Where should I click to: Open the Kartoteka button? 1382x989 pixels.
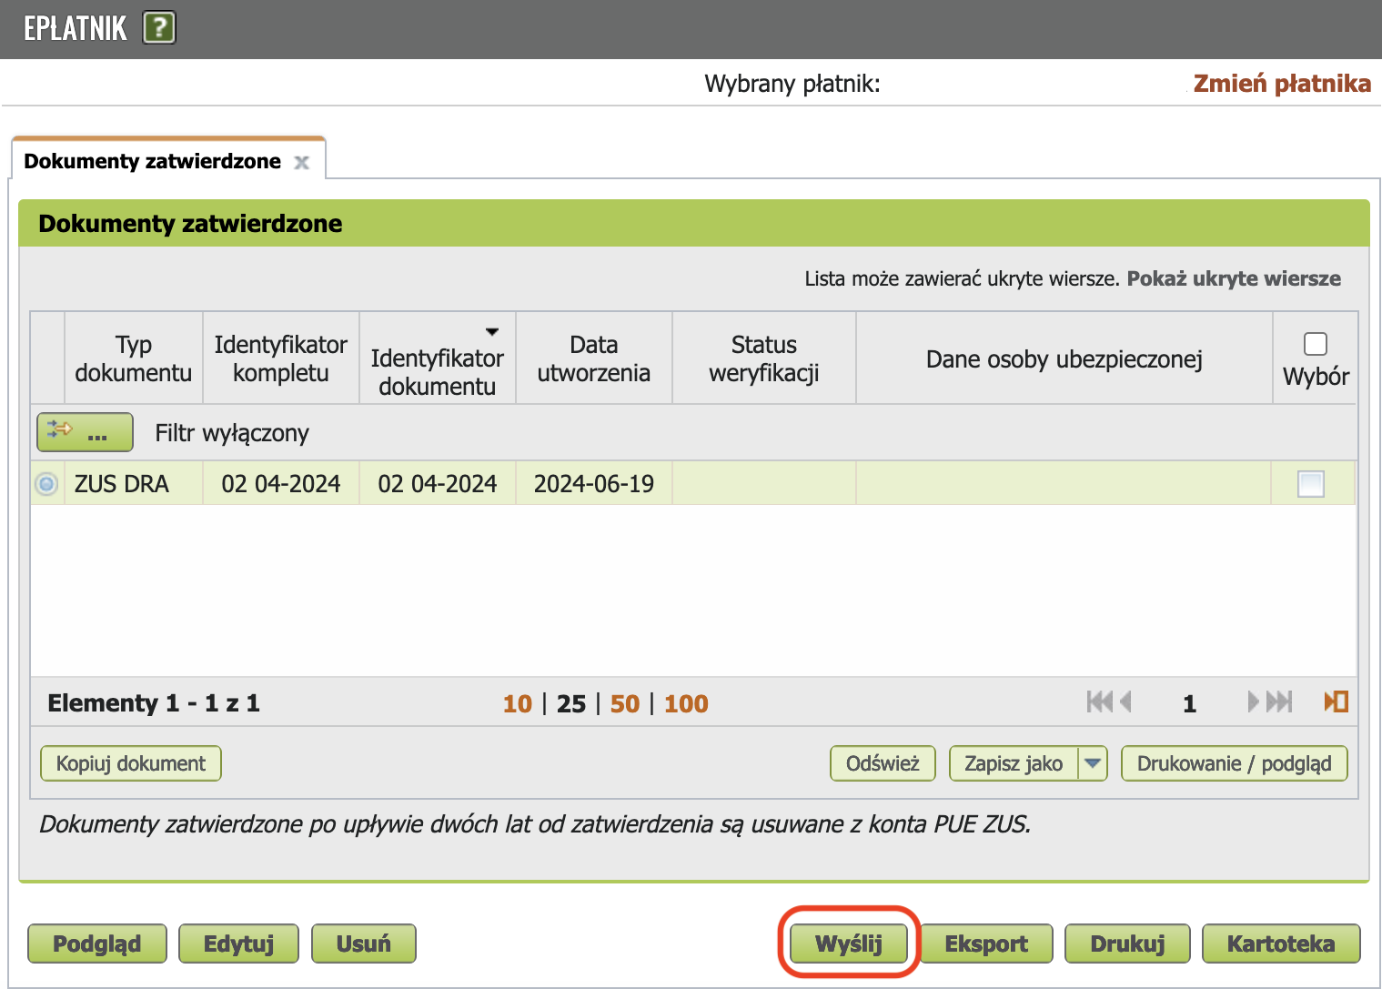(x=1281, y=944)
